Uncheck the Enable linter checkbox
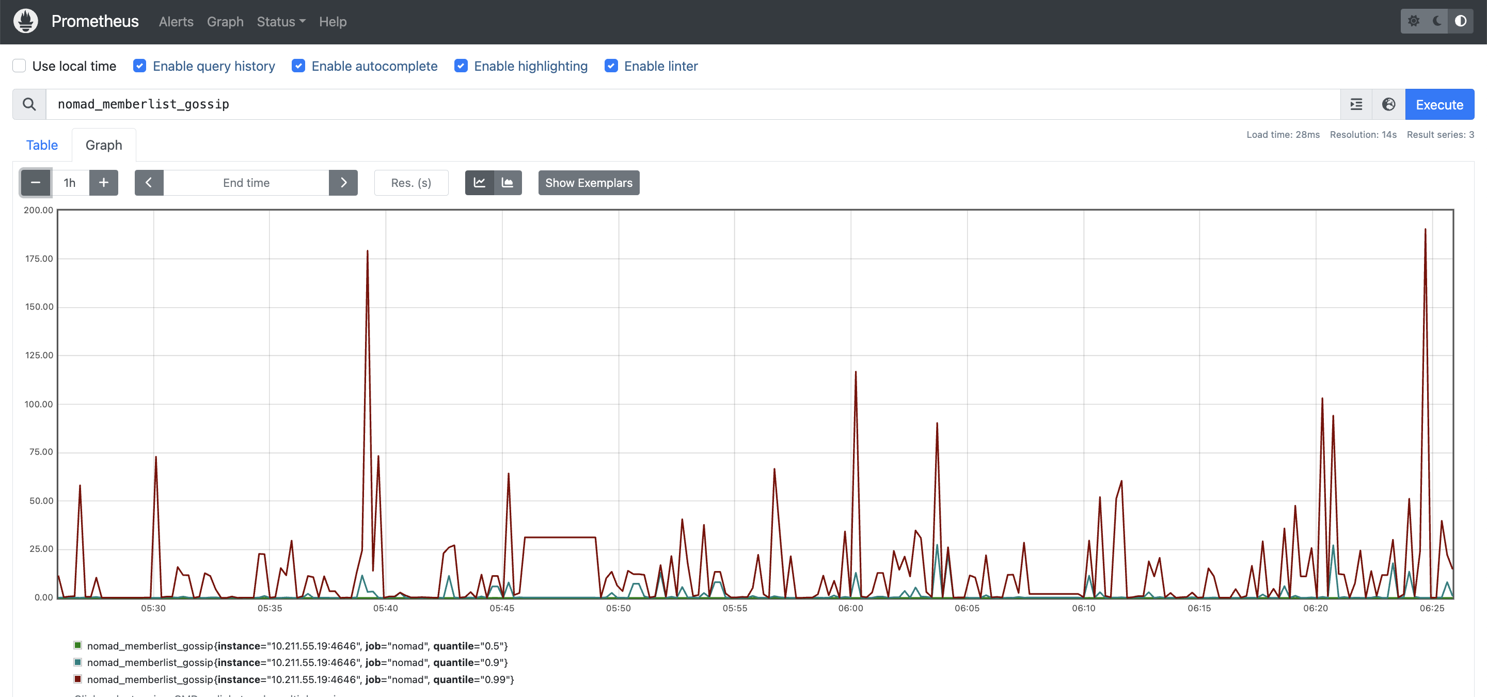 [611, 66]
